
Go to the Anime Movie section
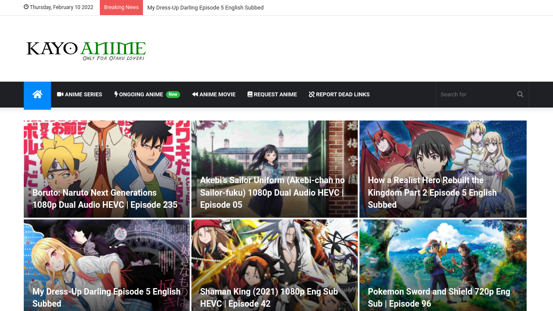pos(214,94)
